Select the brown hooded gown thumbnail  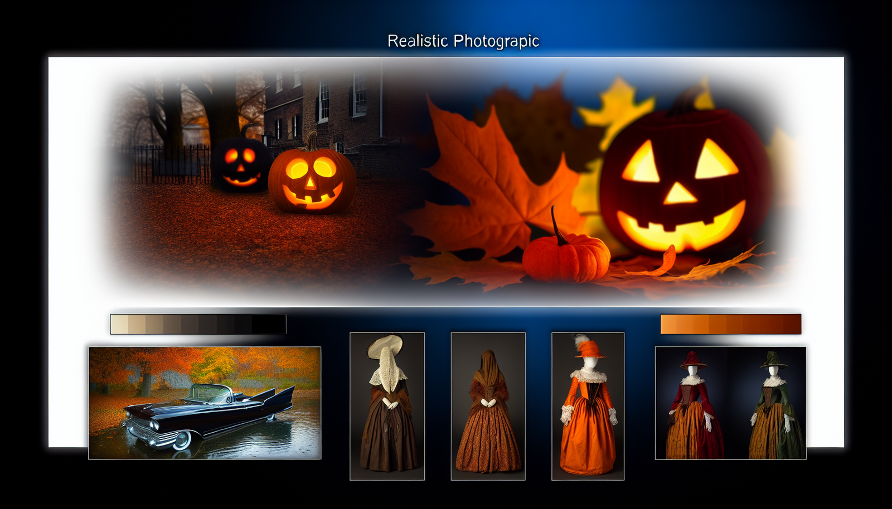[x=488, y=406]
